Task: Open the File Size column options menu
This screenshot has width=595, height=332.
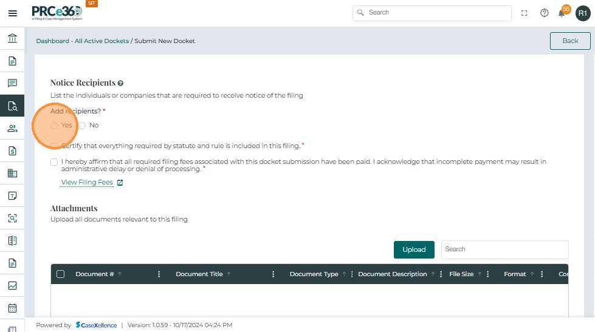Action: pos(488,274)
